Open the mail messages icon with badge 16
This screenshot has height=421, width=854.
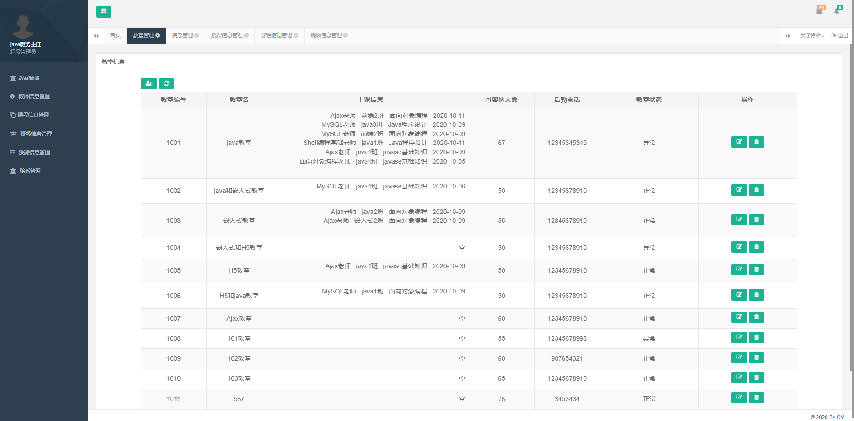pos(819,11)
